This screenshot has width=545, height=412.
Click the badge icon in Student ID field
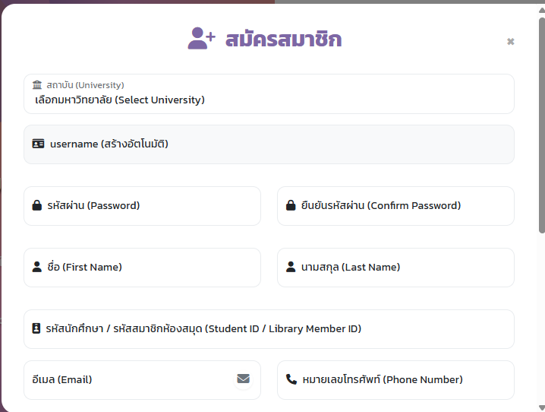[x=36, y=328]
